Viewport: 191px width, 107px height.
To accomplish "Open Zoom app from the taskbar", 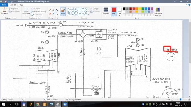I will (x=65, y=104).
